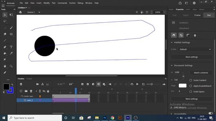The width and height of the screenshot is (216, 121).
Task: Open the File menu
Action: click(x=21, y=3)
